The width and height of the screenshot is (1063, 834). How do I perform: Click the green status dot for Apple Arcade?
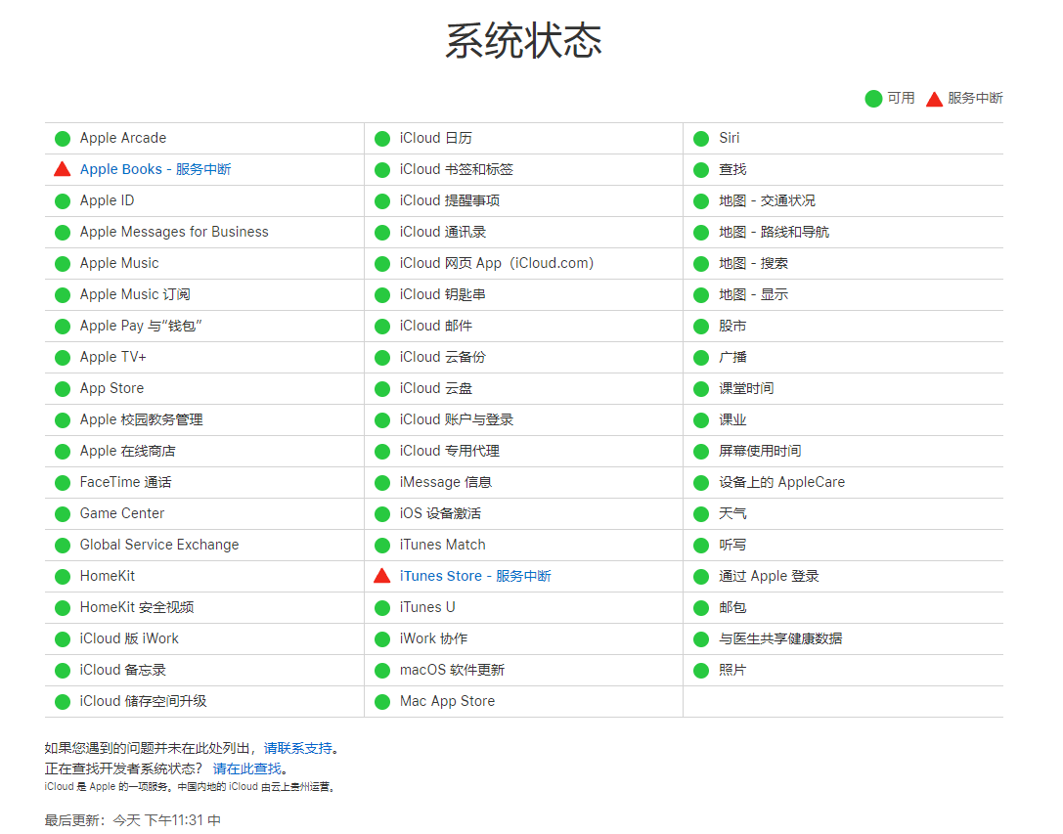point(63,139)
